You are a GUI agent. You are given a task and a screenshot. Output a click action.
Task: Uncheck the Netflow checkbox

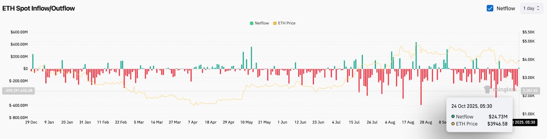coord(490,8)
